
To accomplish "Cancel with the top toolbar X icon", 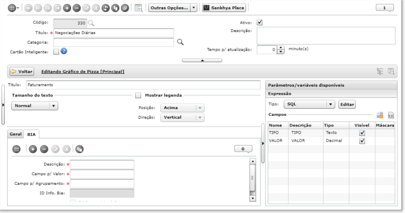I will point(96,8).
